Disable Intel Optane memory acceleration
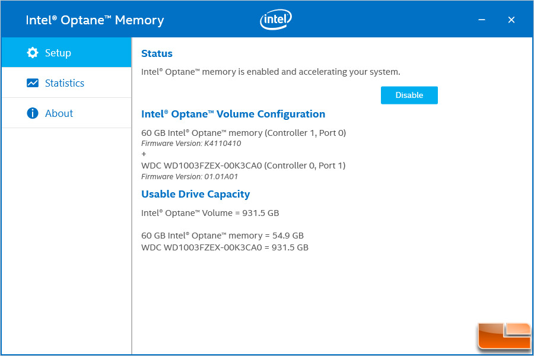Screen dimensions: 534x356 click(x=409, y=95)
